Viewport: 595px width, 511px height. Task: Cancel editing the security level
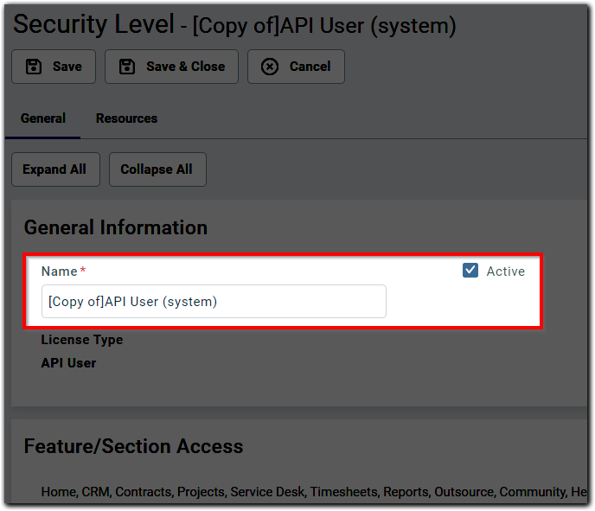coord(296,67)
